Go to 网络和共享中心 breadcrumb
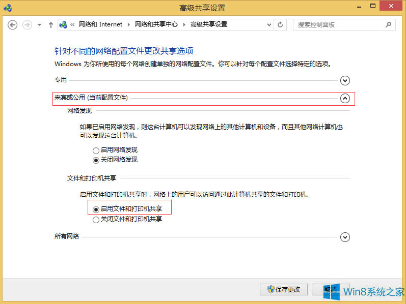Viewport: 406px width, 304px height. (156, 24)
